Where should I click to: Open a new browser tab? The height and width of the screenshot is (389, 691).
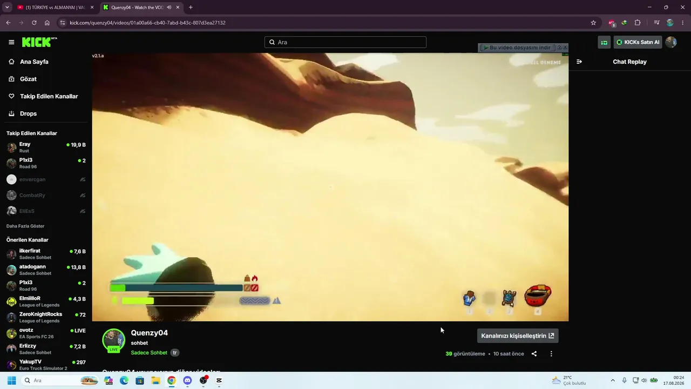191,8
